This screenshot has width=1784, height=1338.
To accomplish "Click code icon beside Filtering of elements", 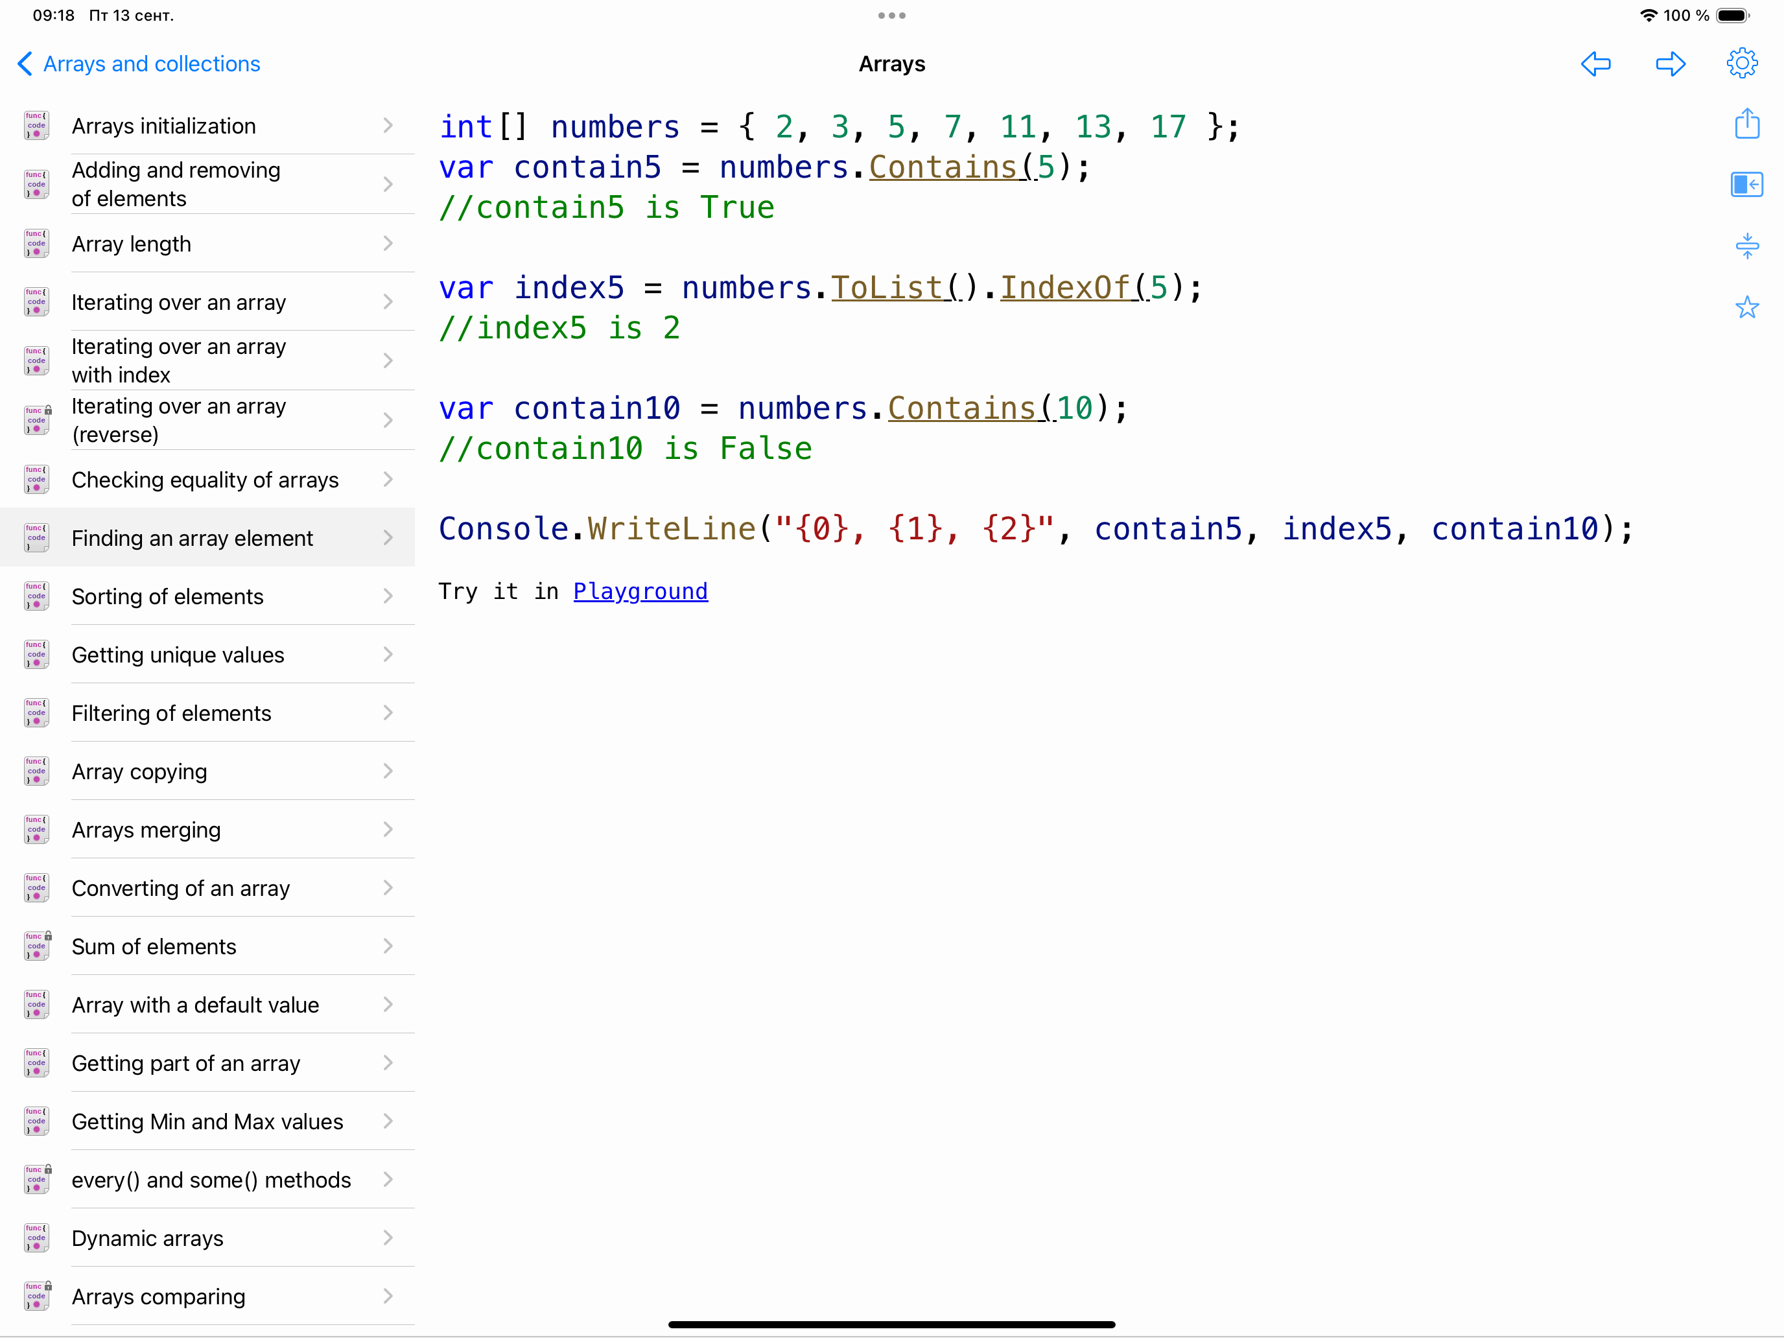I will (x=36, y=713).
